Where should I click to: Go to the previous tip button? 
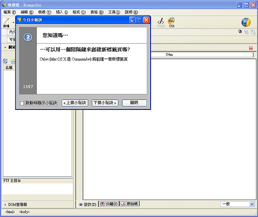(75, 103)
